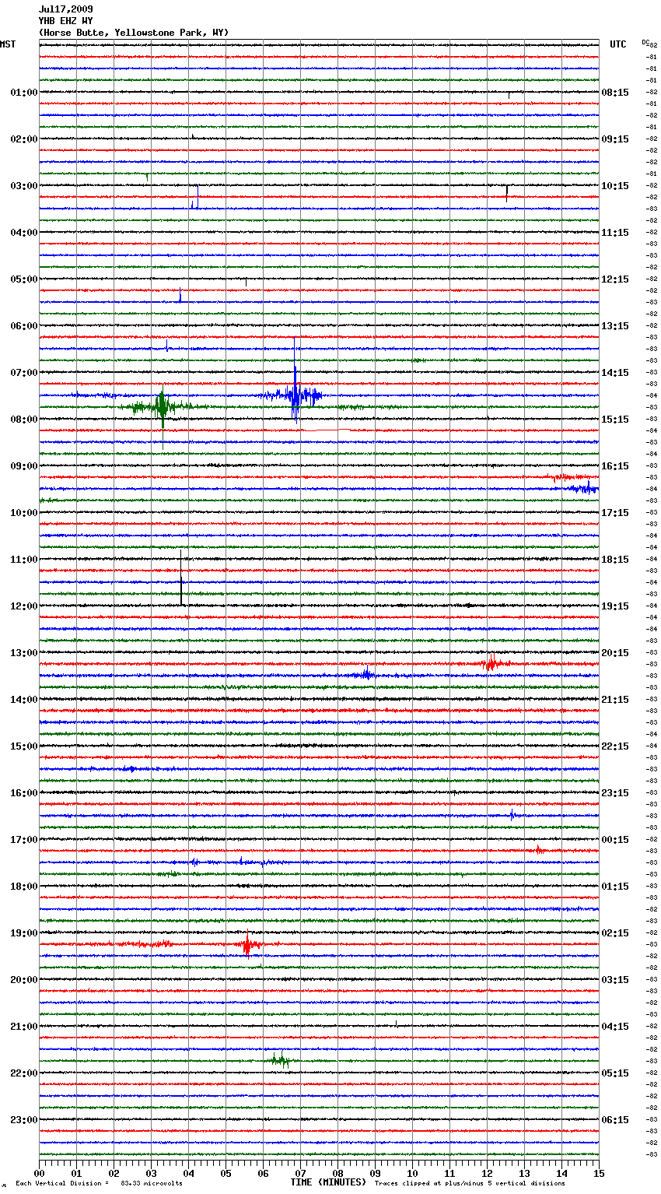
Task: Select the 13:00 MST time label
Action: pos(24,653)
